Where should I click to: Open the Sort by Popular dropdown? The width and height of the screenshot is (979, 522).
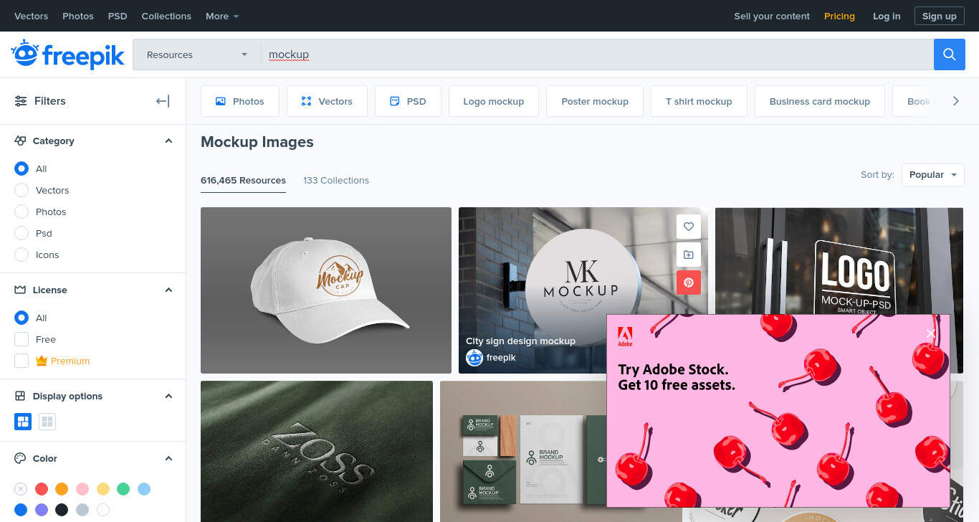click(932, 175)
